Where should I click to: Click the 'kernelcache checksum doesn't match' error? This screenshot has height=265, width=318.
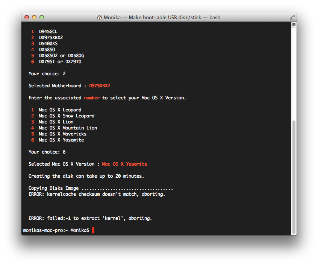97,194
